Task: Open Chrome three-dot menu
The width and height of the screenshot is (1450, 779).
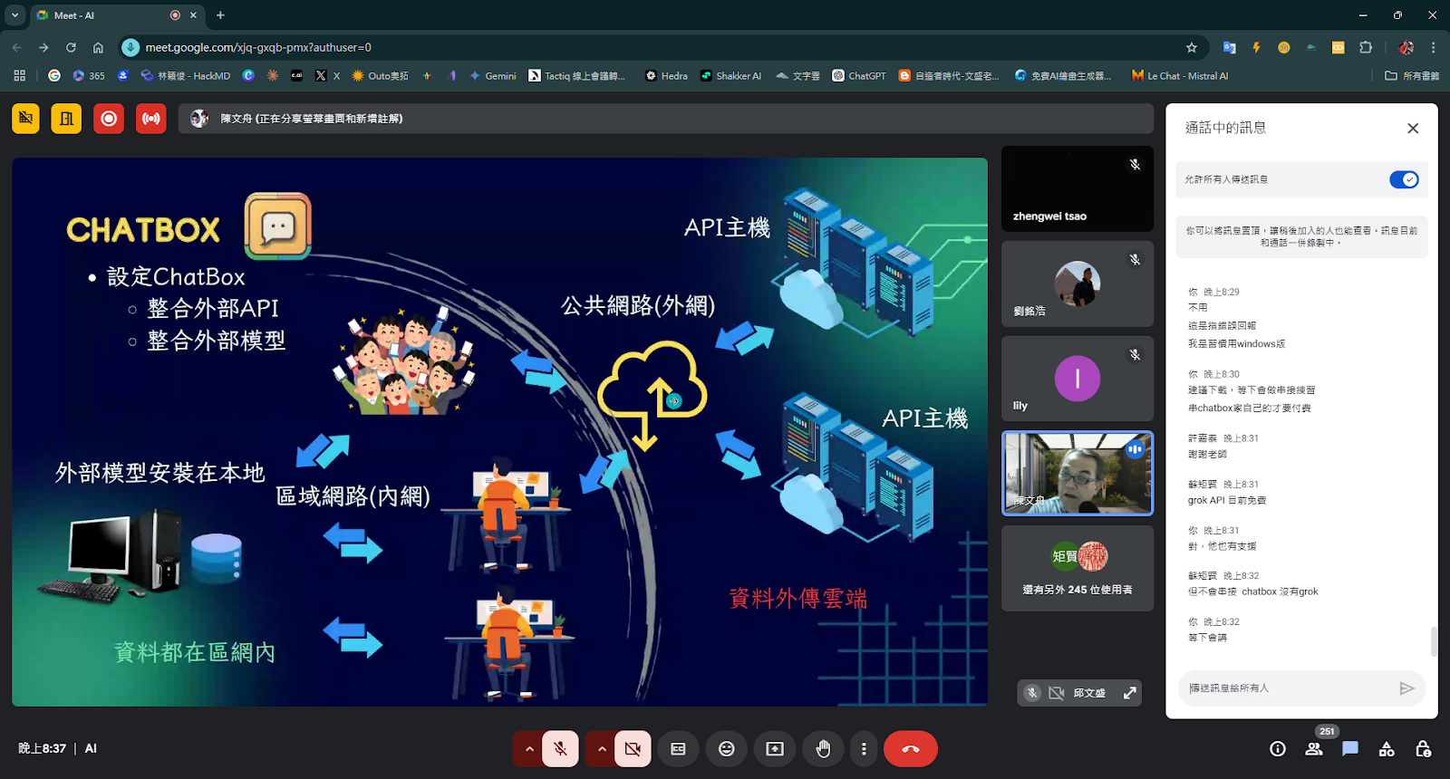Action: tap(1433, 47)
